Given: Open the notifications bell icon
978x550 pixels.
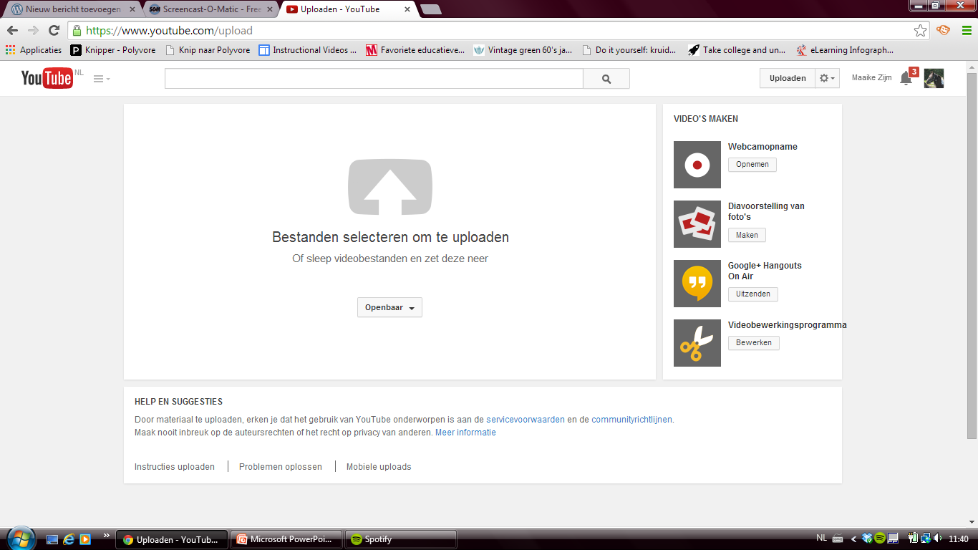Looking at the screenshot, I should tap(906, 79).
